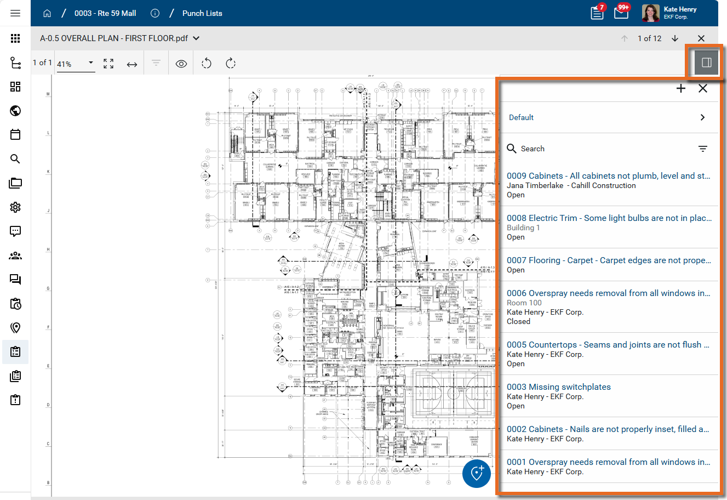This screenshot has width=727, height=500.
Task: Rotate the drawing counterclockwise
Action: pyautogui.click(x=207, y=64)
